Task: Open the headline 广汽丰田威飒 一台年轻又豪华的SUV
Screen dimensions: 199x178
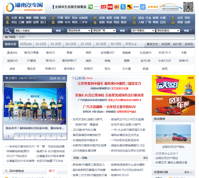Action: 109,107
